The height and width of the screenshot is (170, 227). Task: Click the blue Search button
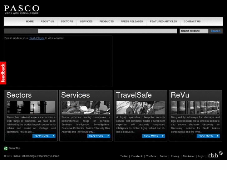tap(215, 31)
